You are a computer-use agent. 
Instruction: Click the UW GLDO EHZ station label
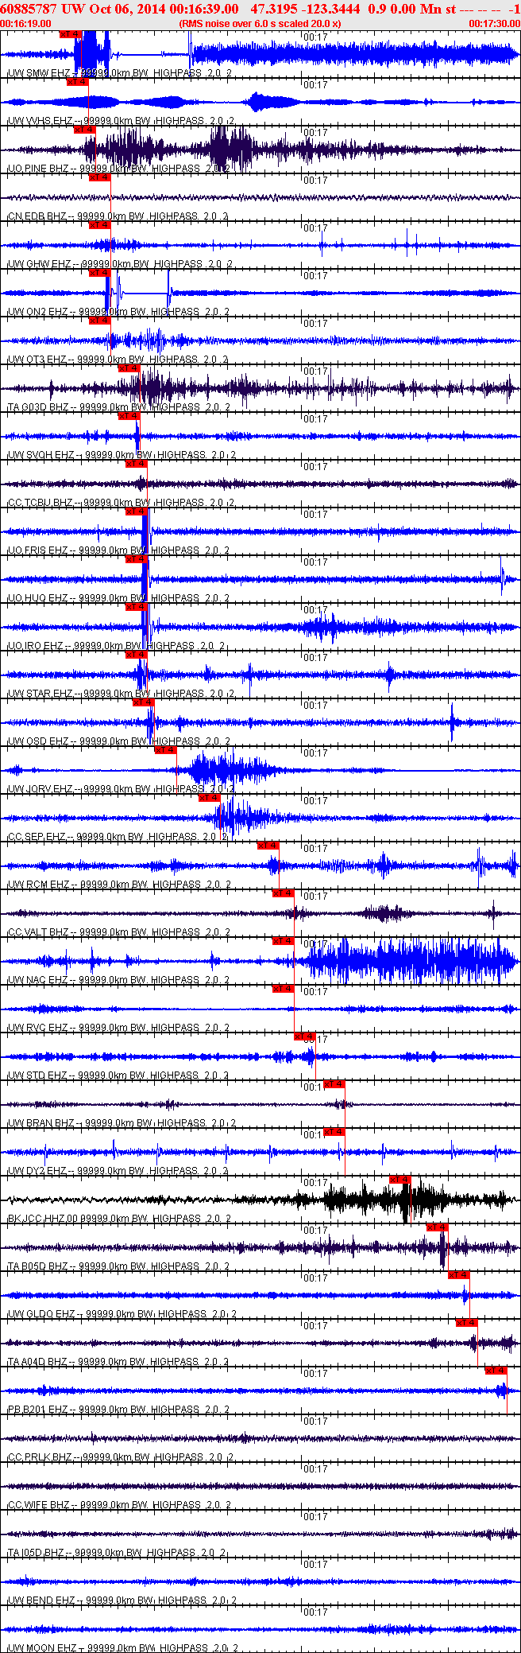coord(122,1314)
